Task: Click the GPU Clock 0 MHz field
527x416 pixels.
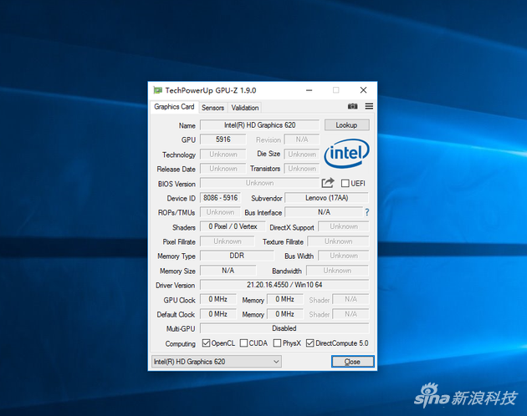Action: (x=217, y=299)
